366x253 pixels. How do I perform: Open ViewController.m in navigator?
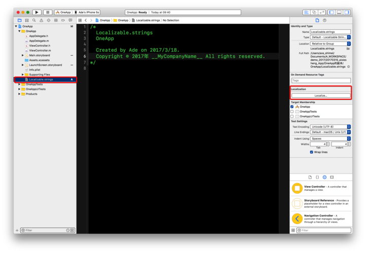click(40, 51)
